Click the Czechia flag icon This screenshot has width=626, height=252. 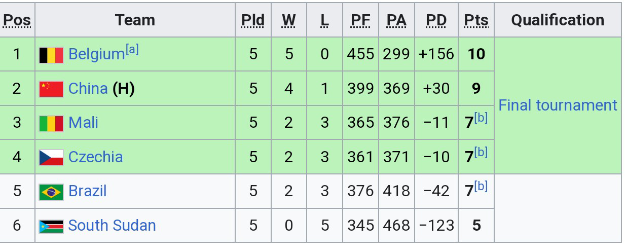click(x=51, y=157)
